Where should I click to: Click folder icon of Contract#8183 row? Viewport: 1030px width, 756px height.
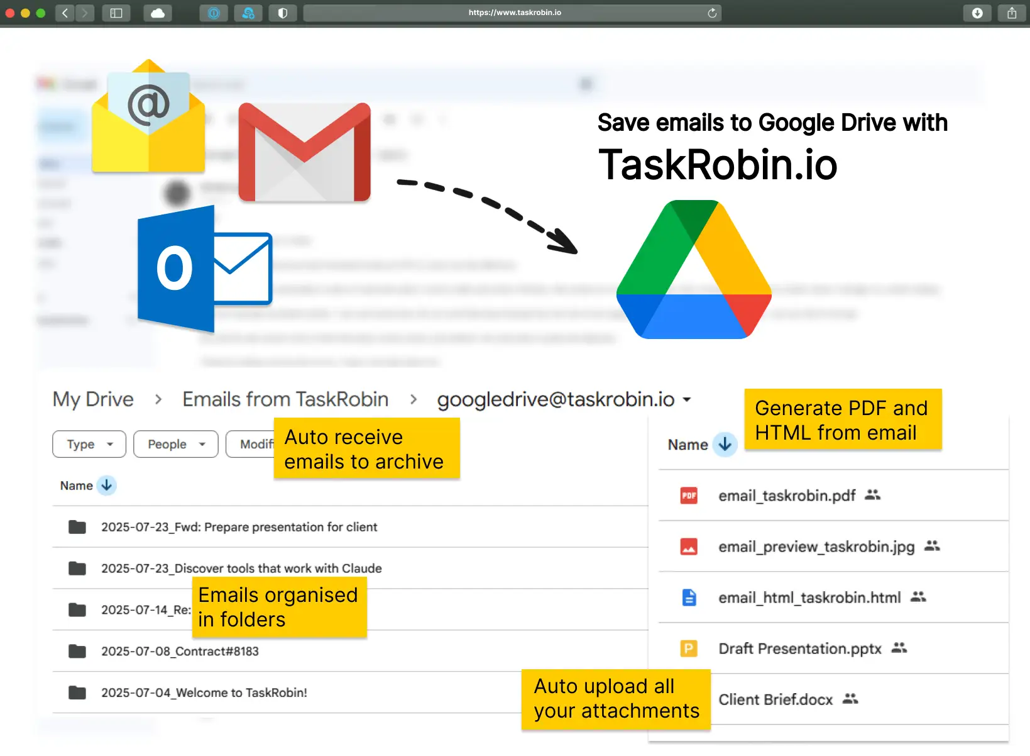point(77,651)
